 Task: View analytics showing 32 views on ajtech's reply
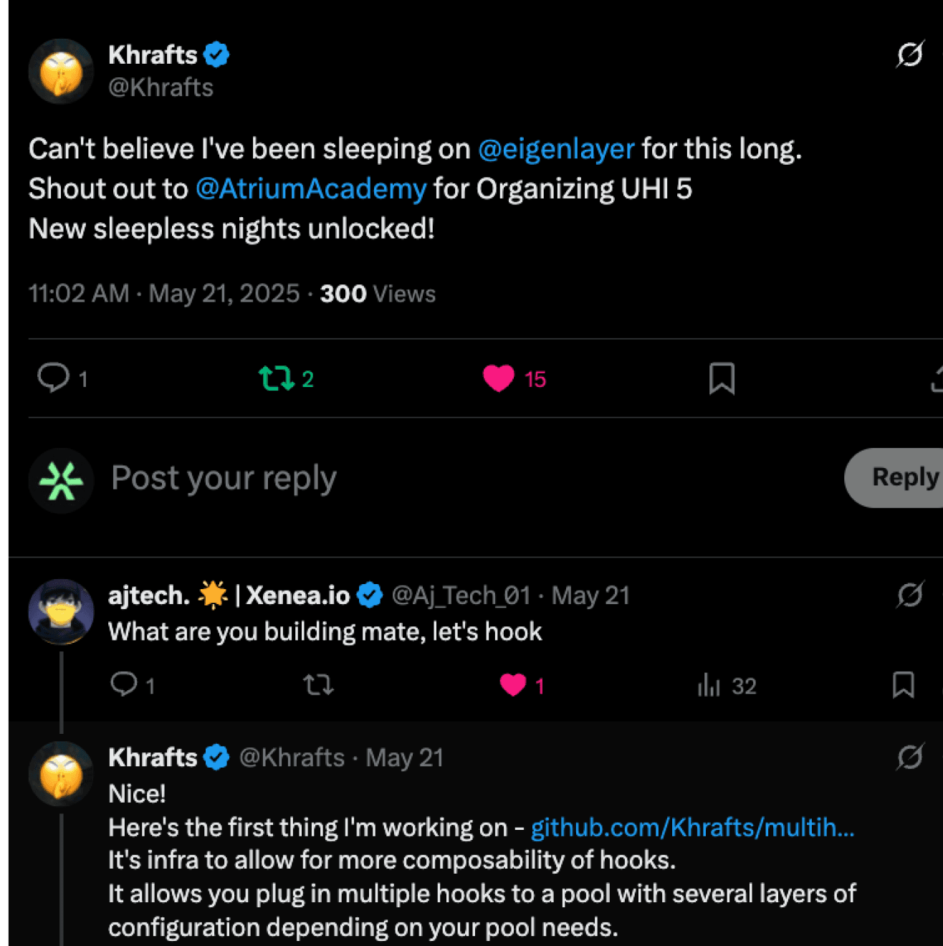pyautogui.click(x=727, y=686)
